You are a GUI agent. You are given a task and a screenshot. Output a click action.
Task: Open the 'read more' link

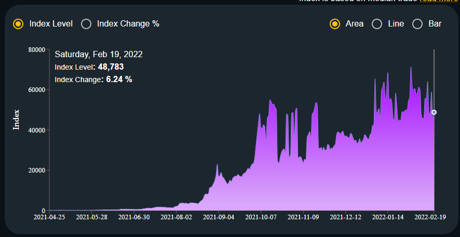click(439, 1)
